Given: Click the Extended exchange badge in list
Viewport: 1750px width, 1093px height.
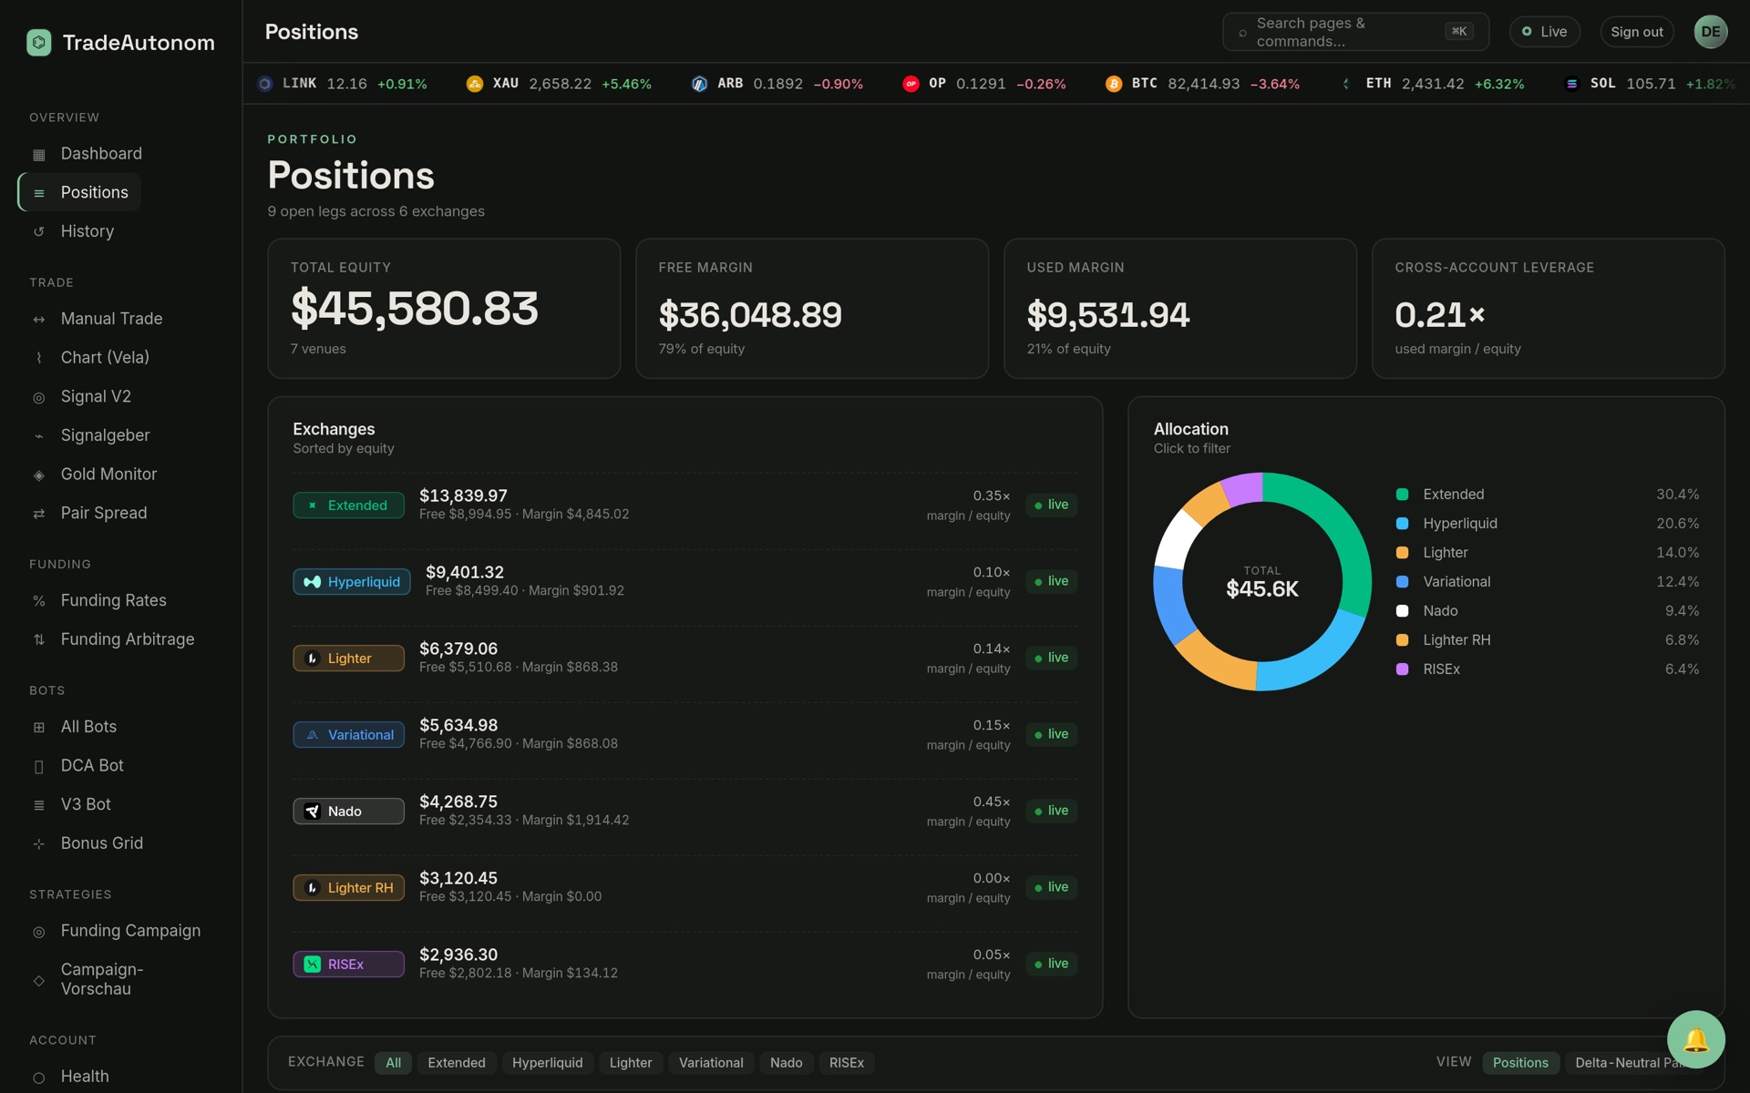Looking at the screenshot, I should [x=348, y=506].
